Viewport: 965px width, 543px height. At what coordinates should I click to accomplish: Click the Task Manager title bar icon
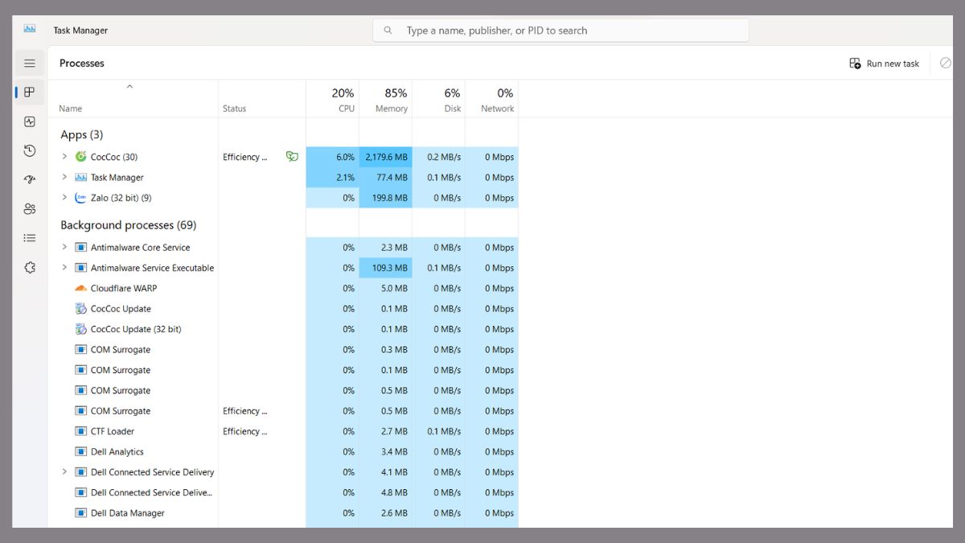point(30,29)
